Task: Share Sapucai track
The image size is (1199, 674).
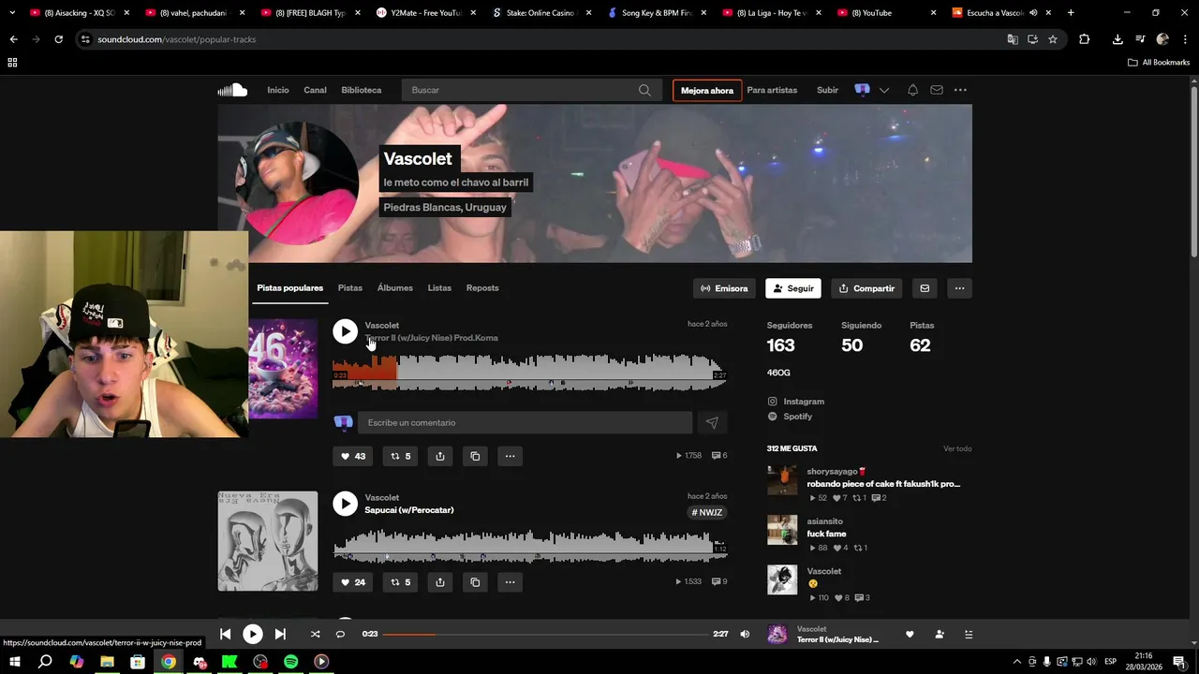Action: (440, 582)
